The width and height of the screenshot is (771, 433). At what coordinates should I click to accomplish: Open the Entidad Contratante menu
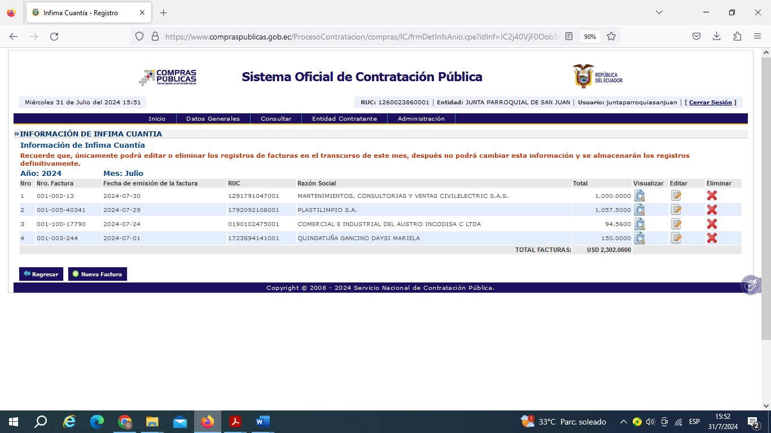344,119
